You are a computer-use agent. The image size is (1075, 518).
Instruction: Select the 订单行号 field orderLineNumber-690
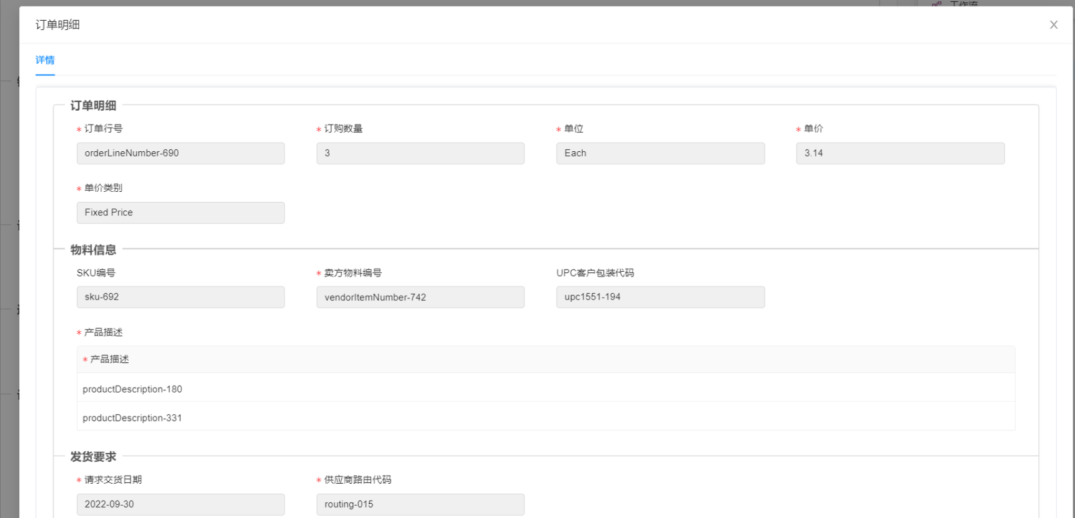coord(181,153)
